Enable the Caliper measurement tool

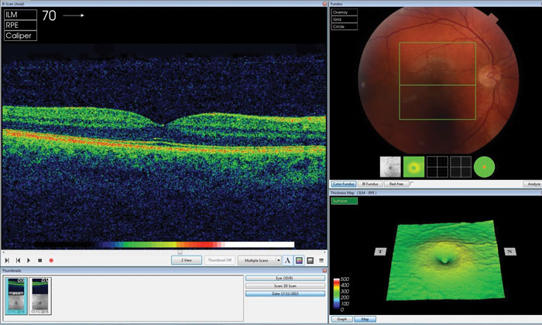(21, 36)
